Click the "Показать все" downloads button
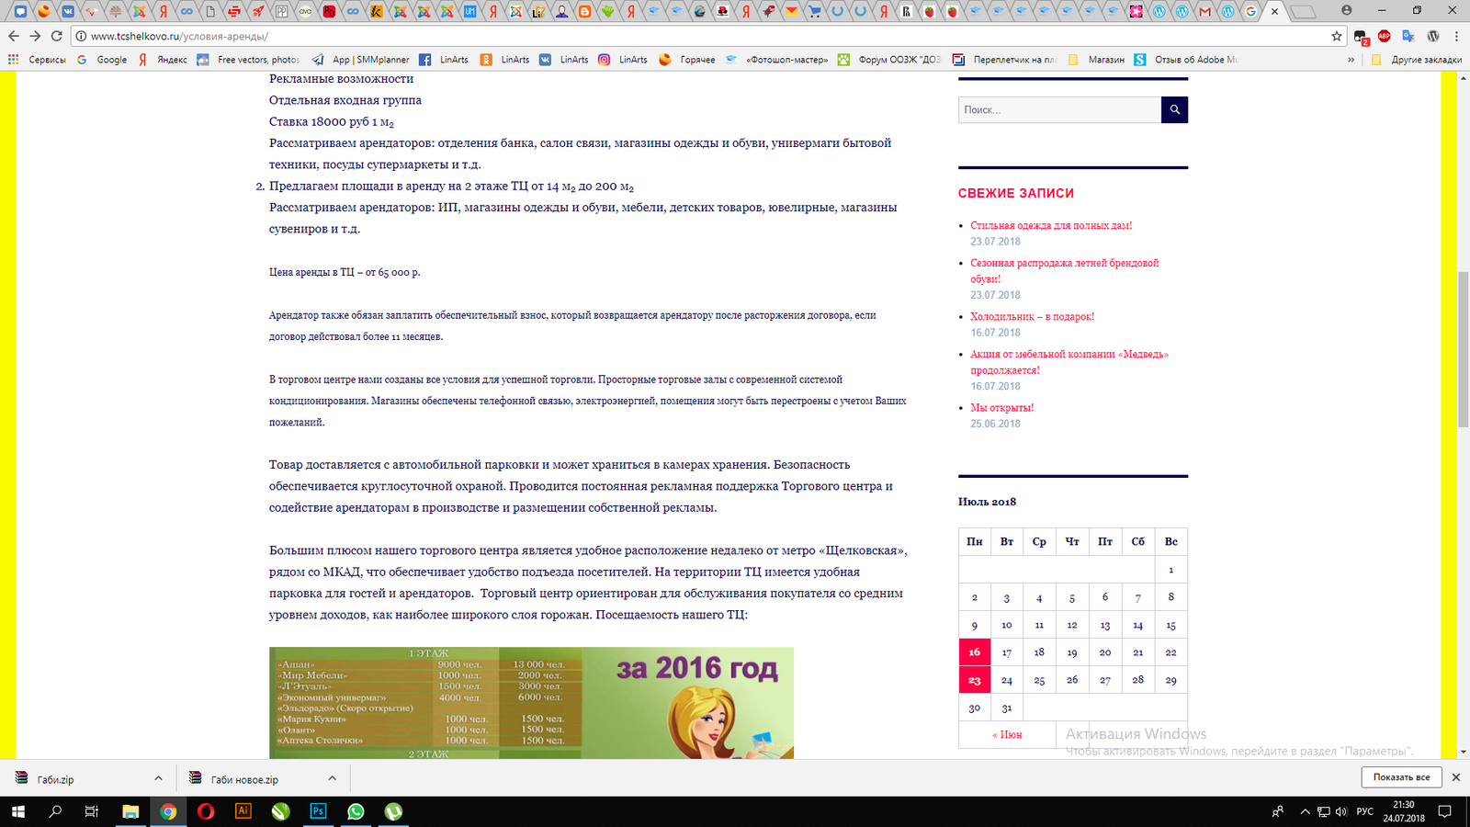The image size is (1470, 827). [x=1401, y=777]
